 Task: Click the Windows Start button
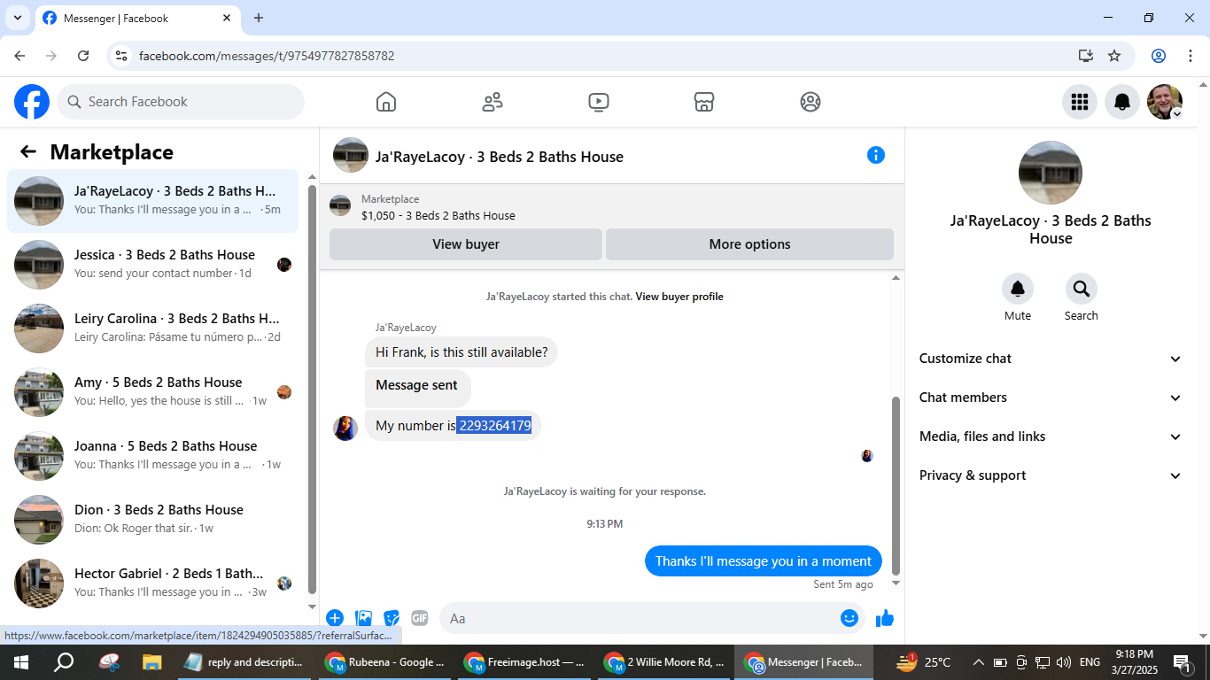pos(20,662)
